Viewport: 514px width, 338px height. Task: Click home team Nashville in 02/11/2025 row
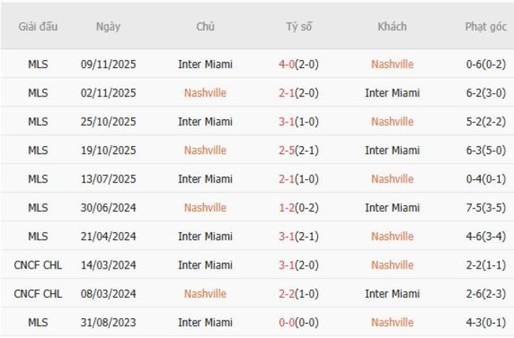click(x=205, y=93)
